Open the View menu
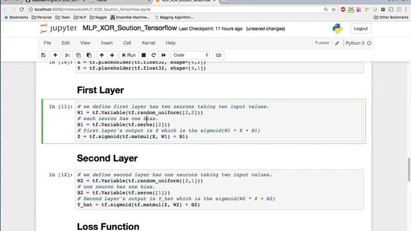Viewport: 411px width, 231px height. point(85,43)
